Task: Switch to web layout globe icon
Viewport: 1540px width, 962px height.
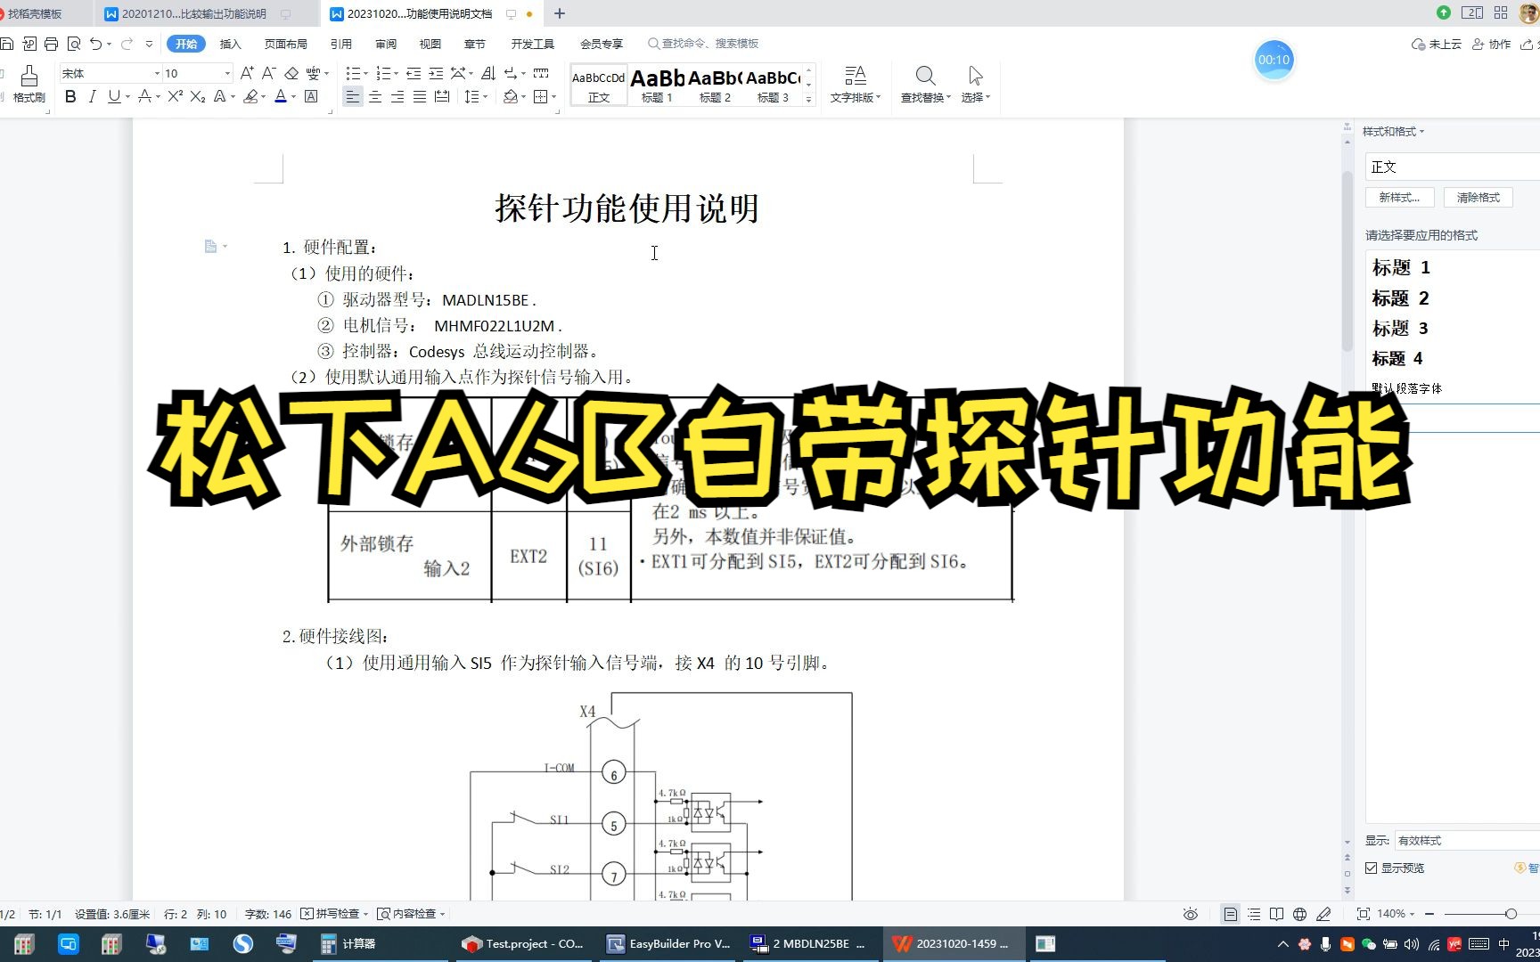Action: pyautogui.click(x=1299, y=914)
